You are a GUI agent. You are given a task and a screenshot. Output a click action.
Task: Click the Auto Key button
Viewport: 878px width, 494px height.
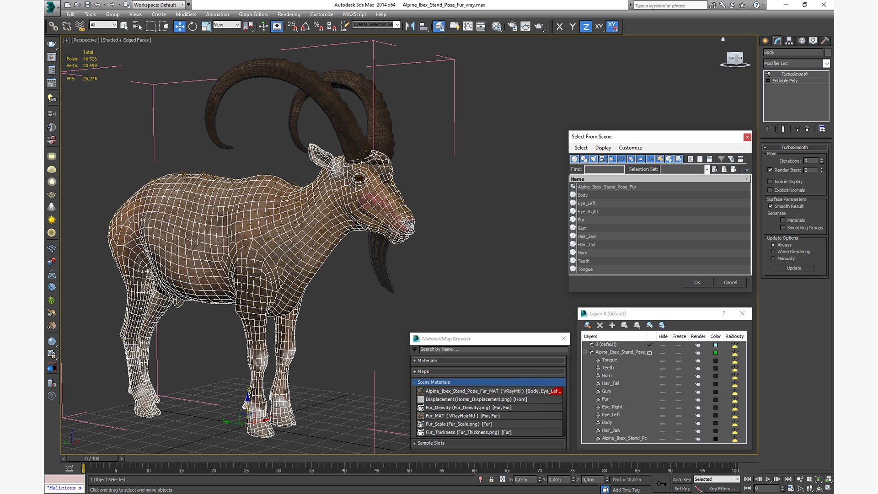(x=681, y=479)
